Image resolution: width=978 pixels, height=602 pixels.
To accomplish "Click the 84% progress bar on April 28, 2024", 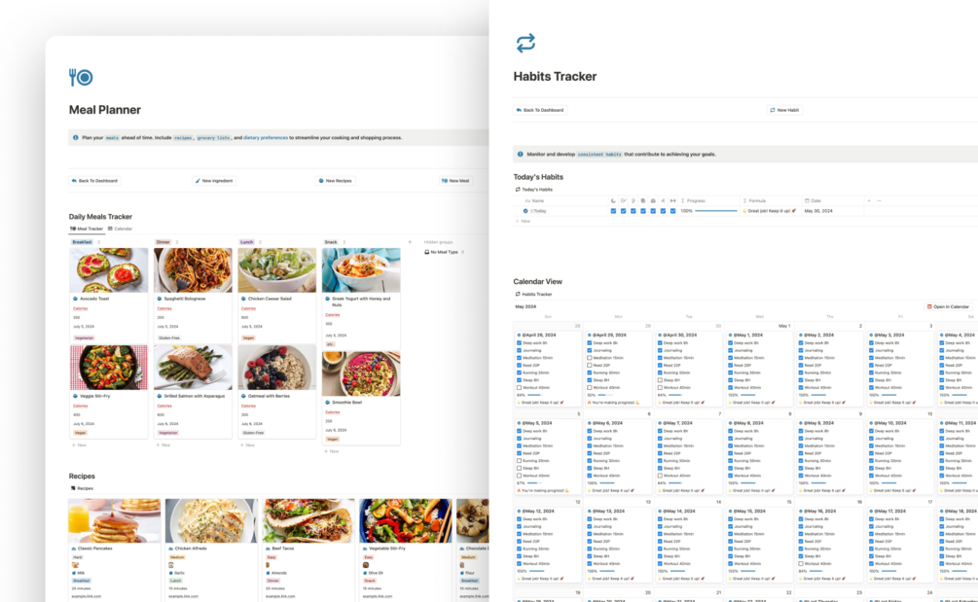I will click(534, 395).
